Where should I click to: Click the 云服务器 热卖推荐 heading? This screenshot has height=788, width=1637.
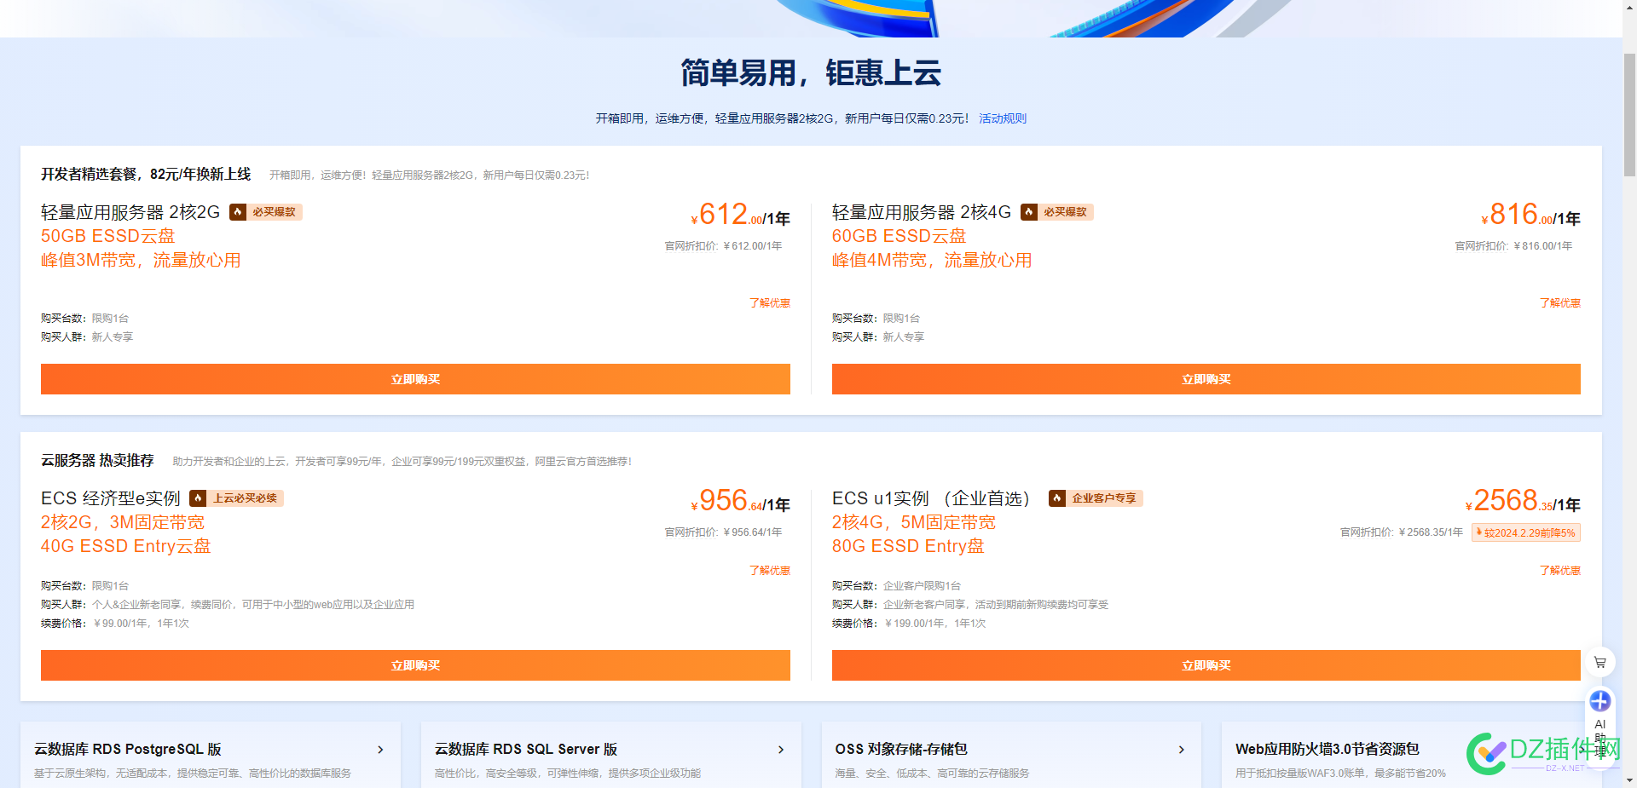97,460
